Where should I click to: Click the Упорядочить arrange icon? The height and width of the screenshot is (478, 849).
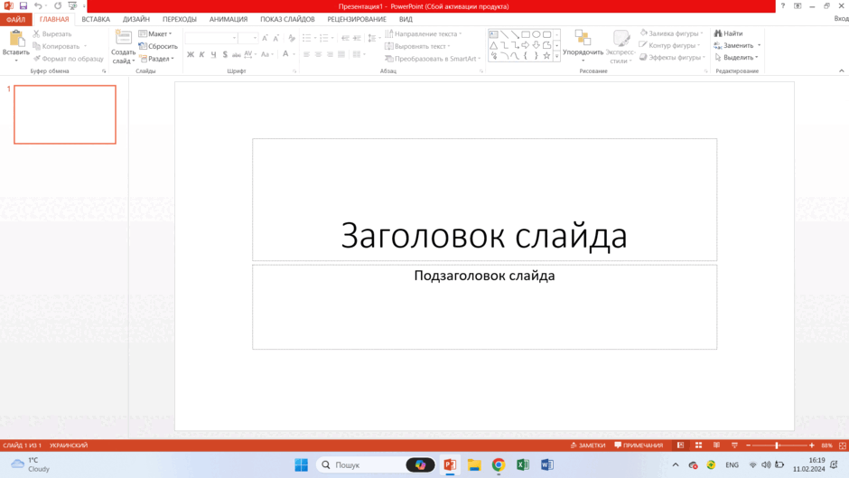tap(583, 38)
